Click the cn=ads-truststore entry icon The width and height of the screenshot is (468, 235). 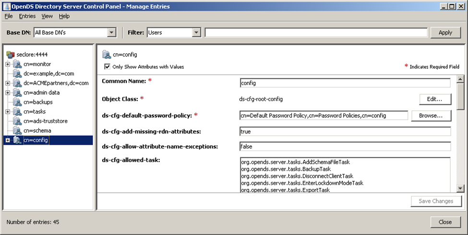pos(17,121)
